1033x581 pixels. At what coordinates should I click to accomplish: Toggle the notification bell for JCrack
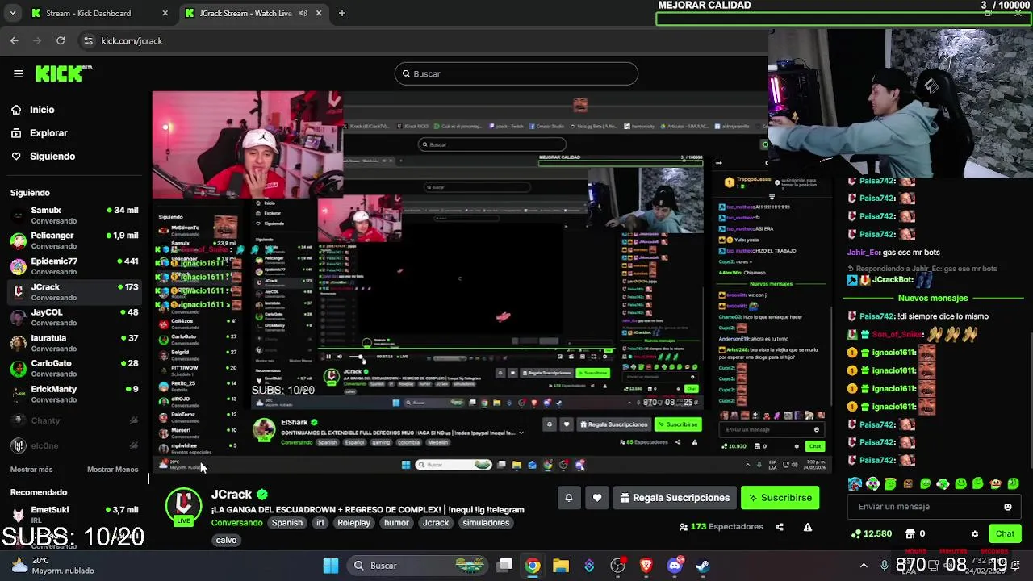568,498
